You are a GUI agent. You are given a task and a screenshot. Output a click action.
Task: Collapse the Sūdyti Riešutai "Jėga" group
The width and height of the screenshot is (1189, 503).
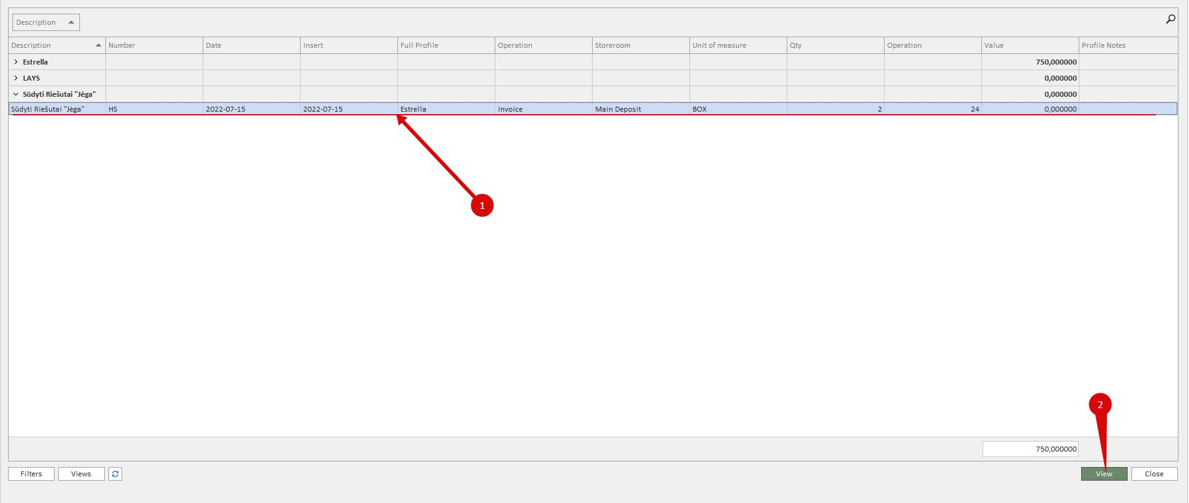coord(16,94)
